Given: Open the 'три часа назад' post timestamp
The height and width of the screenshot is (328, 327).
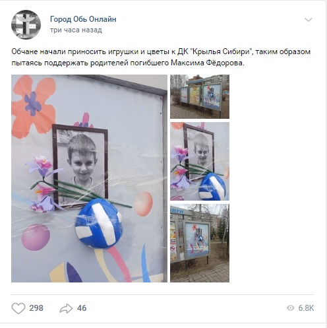Looking at the screenshot, I should pos(76,30).
